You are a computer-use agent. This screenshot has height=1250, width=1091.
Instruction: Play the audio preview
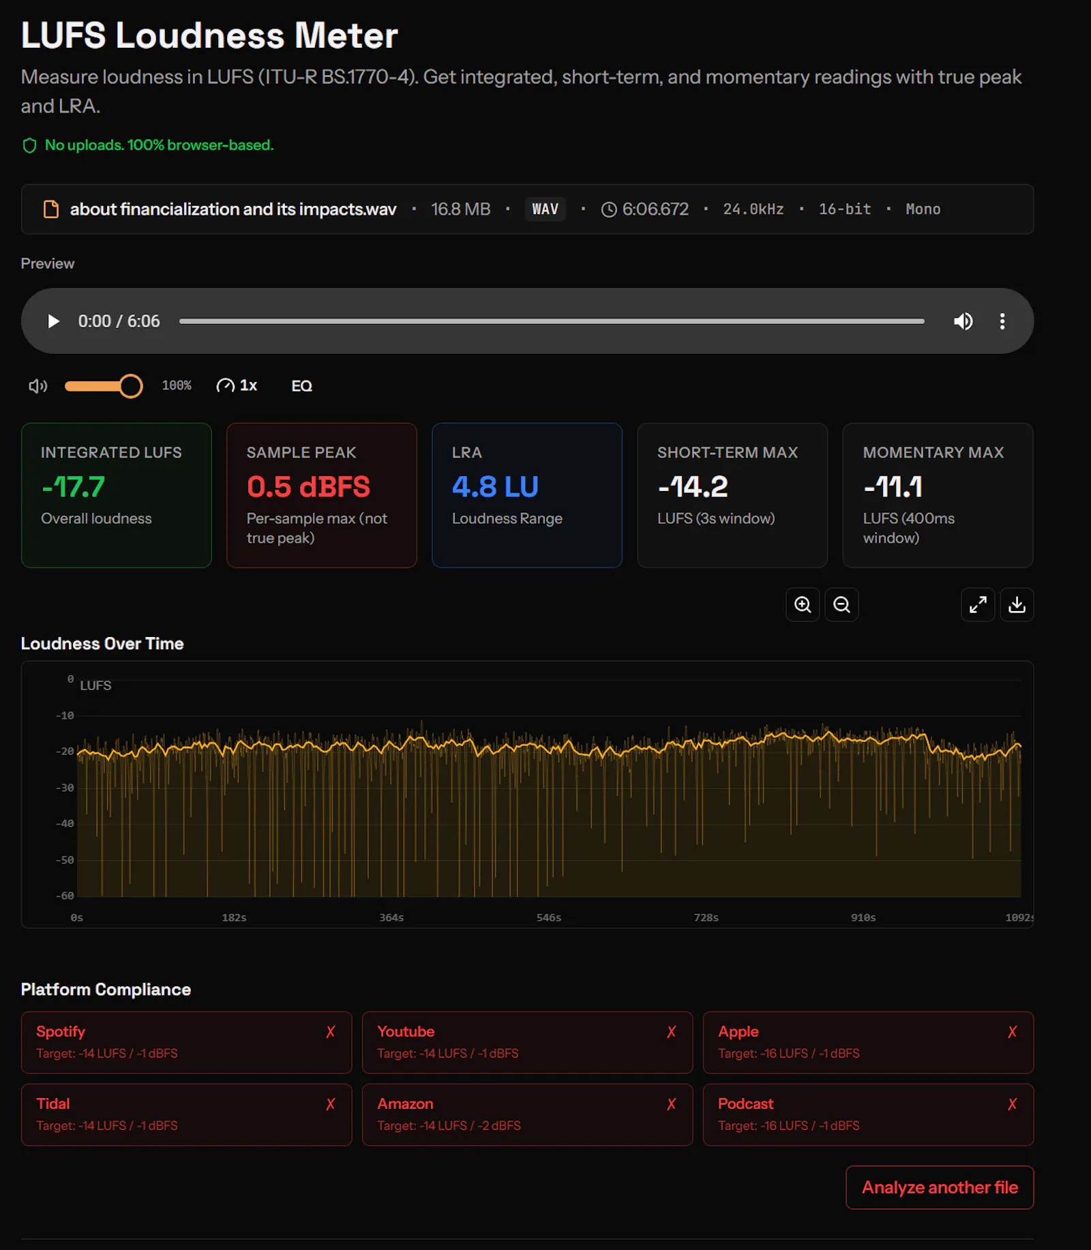coord(53,321)
